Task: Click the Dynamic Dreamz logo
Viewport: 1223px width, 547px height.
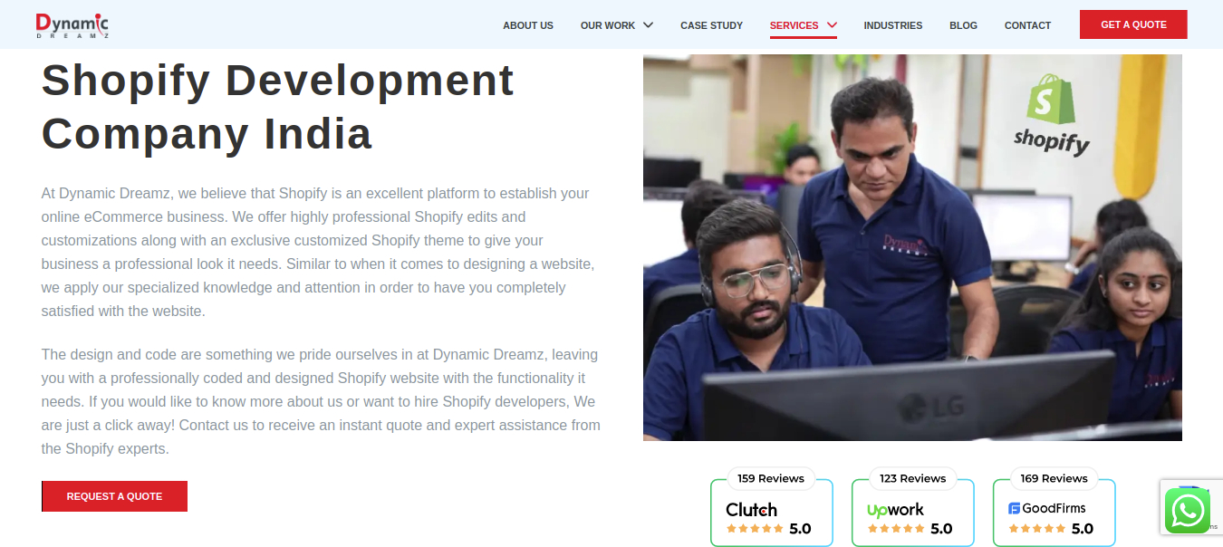Action: coord(72,25)
